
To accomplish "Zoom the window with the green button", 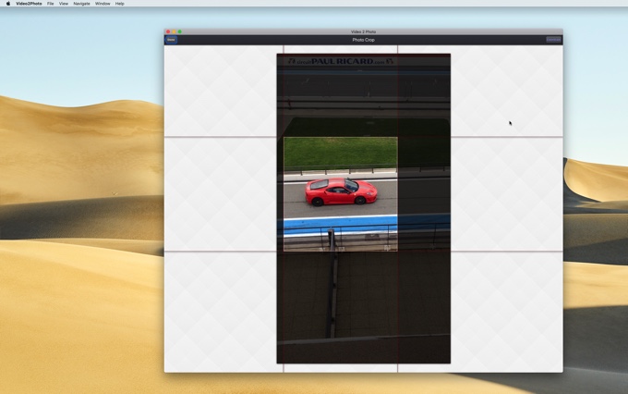I will pyautogui.click(x=179, y=31).
